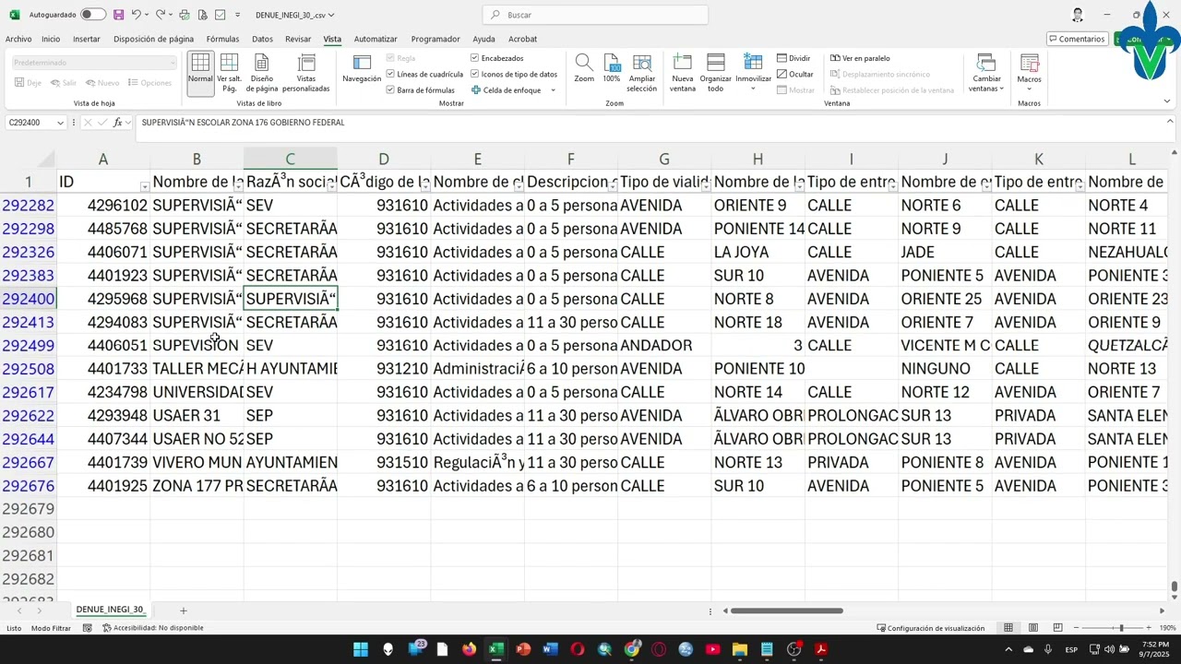Open the Name Box dropdown arrow
Image resolution: width=1181 pixels, height=664 pixels.
(61, 123)
